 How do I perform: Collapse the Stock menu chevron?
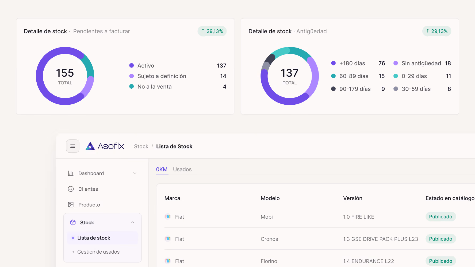pos(132,222)
